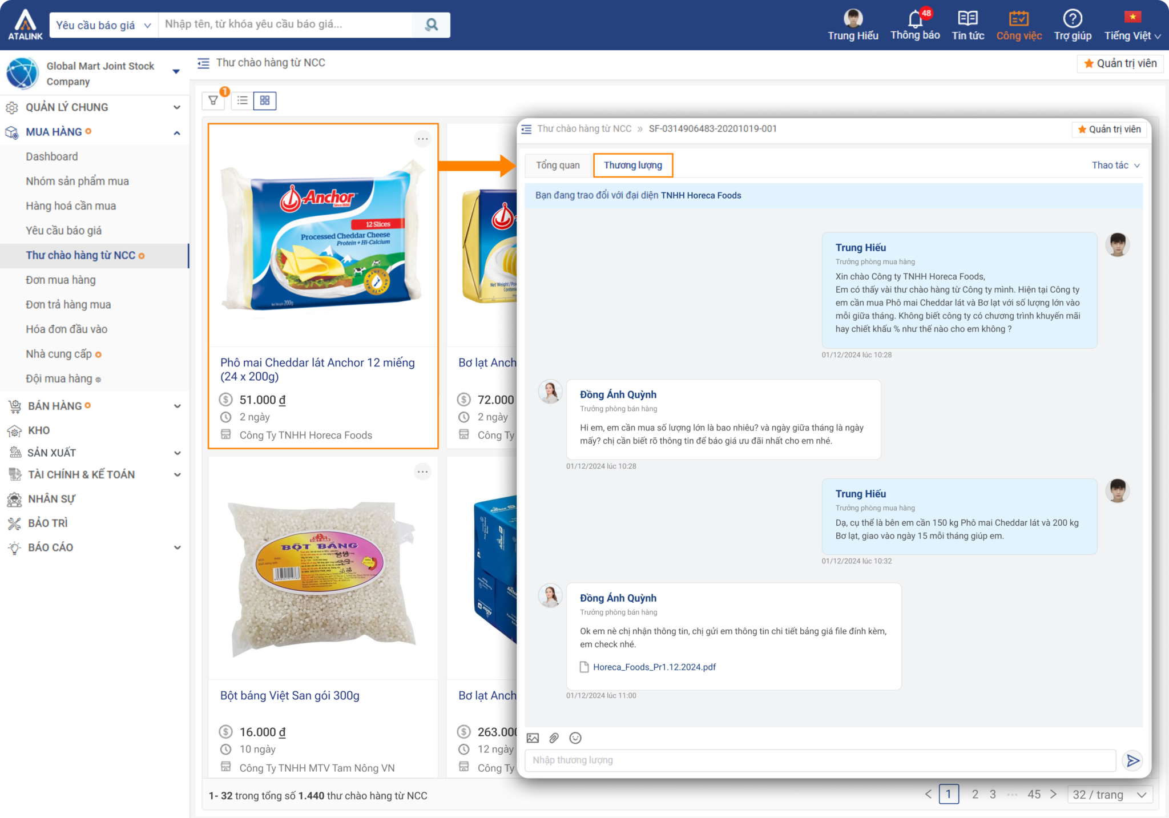Click the ATALINK logo
Image resolution: width=1169 pixels, height=818 pixels.
(x=25, y=25)
